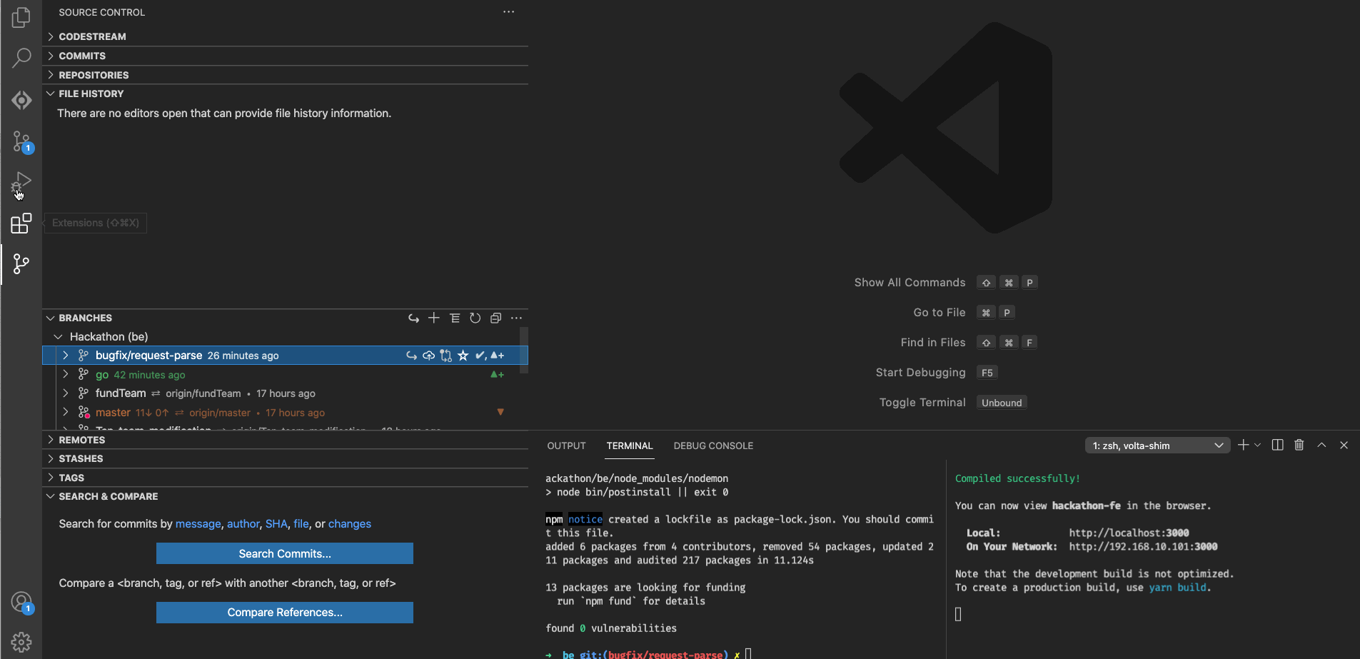The width and height of the screenshot is (1360, 659).
Task: Refresh the Branches view
Action: point(475,318)
